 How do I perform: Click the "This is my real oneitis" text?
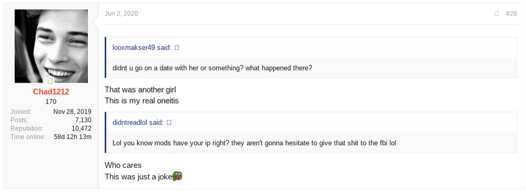point(141,100)
